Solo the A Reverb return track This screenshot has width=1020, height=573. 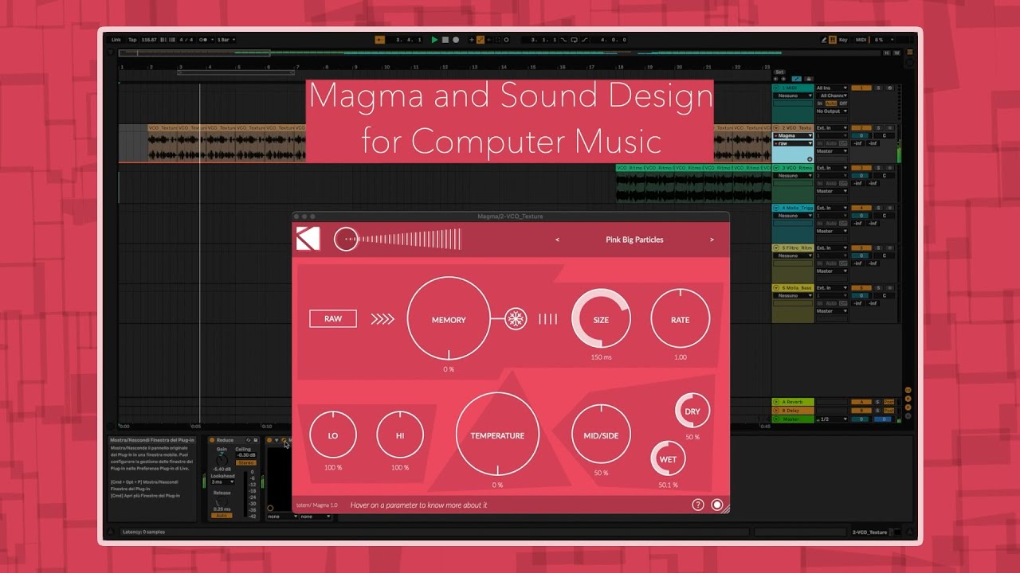[877, 402]
